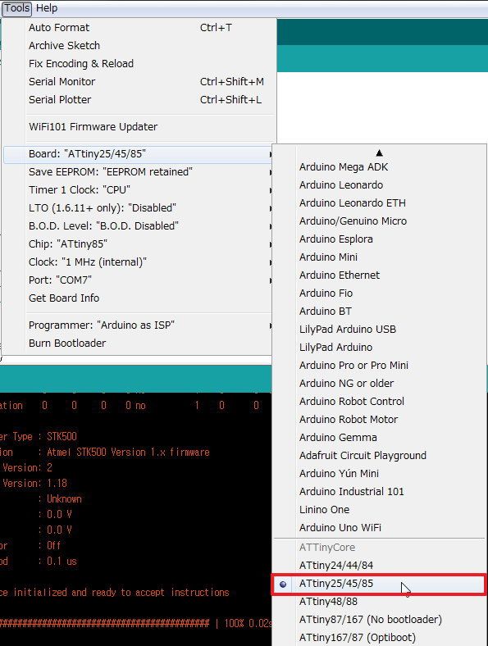This screenshot has width=488, height=646.
Task: Choose LilyPad Arduino USB board
Action: click(380, 330)
